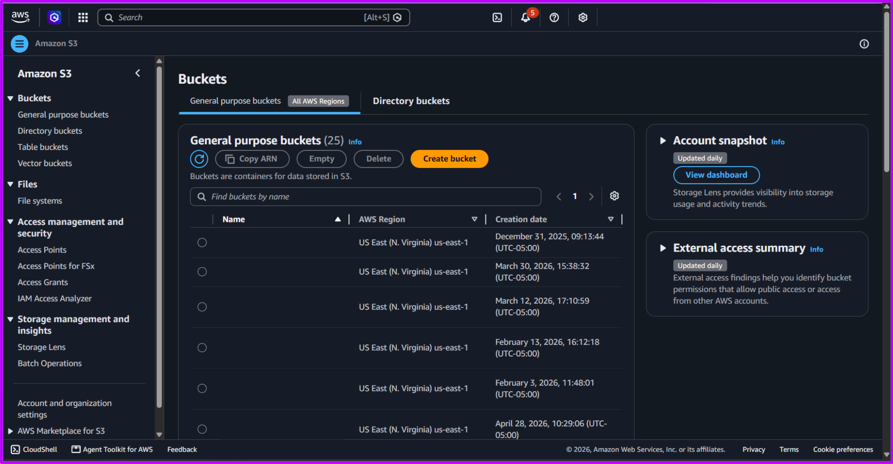Click the Delete button
This screenshot has height=464, width=893.
point(379,159)
